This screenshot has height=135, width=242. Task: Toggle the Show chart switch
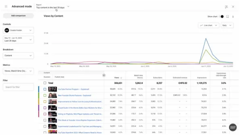coord(221,16)
